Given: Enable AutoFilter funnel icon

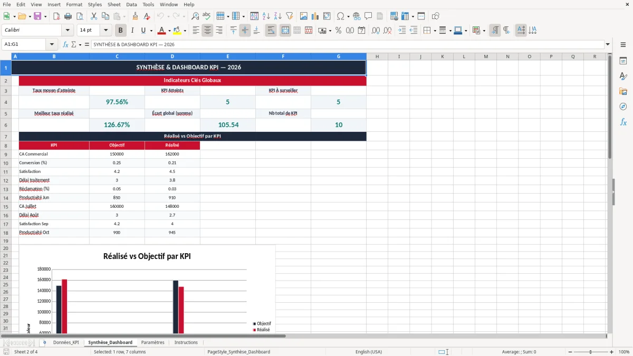Looking at the screenshot, I should pos(290,16).
